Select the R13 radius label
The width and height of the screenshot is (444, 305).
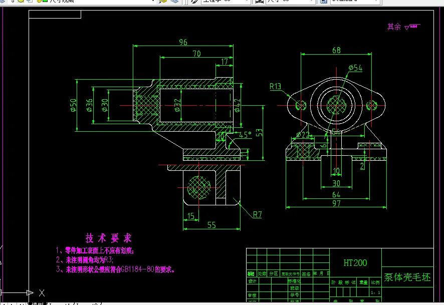[x=275, y=87]
